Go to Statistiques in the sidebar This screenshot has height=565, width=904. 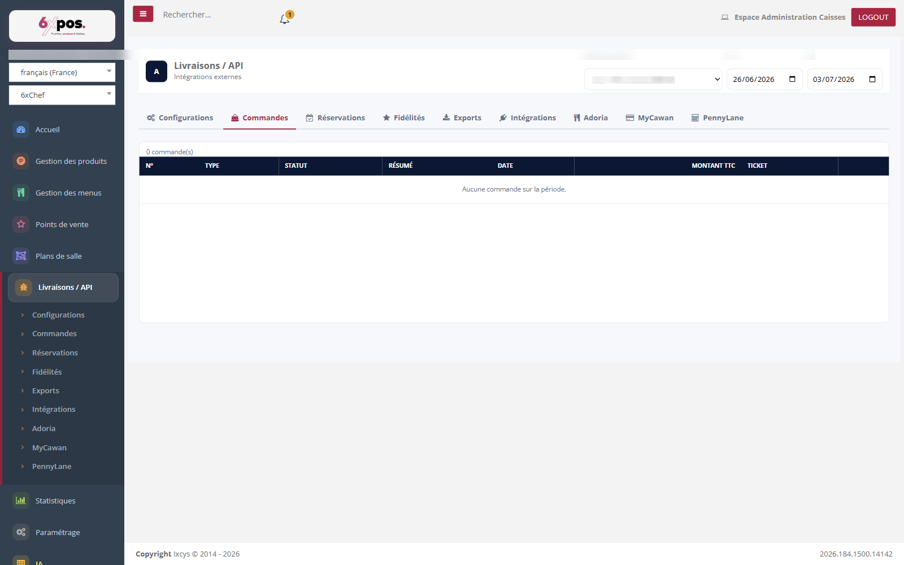click(55, 501)
